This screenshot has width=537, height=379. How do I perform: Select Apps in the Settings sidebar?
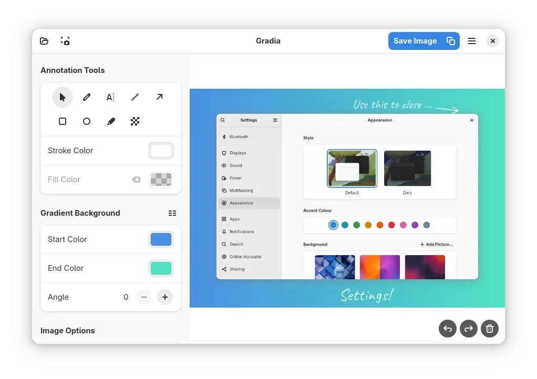pyautogui.click(x=249, y=219)
